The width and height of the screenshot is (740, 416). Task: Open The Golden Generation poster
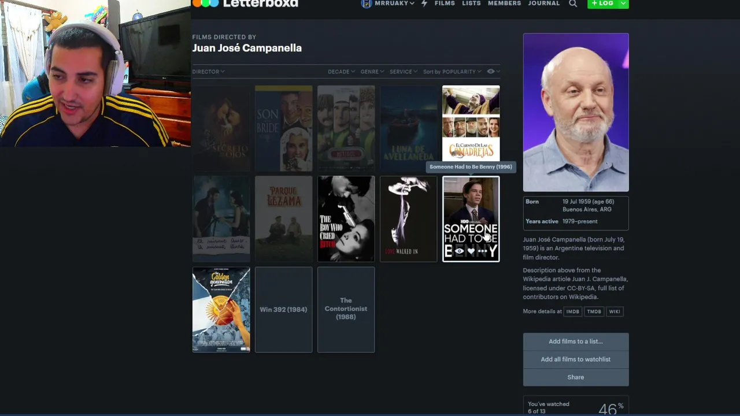pos(221,310)
